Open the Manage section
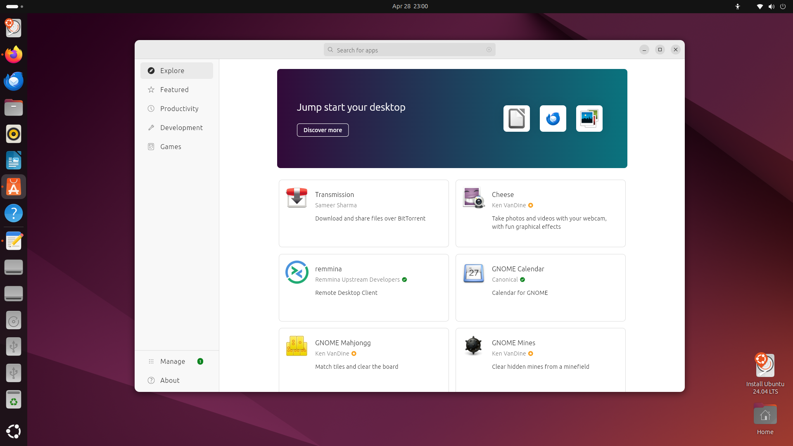Image resolution: width=793 pixels, height=446 pixels. pyautogui.click(x=177, y=361)
